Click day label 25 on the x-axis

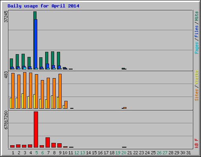click(153, 153)
